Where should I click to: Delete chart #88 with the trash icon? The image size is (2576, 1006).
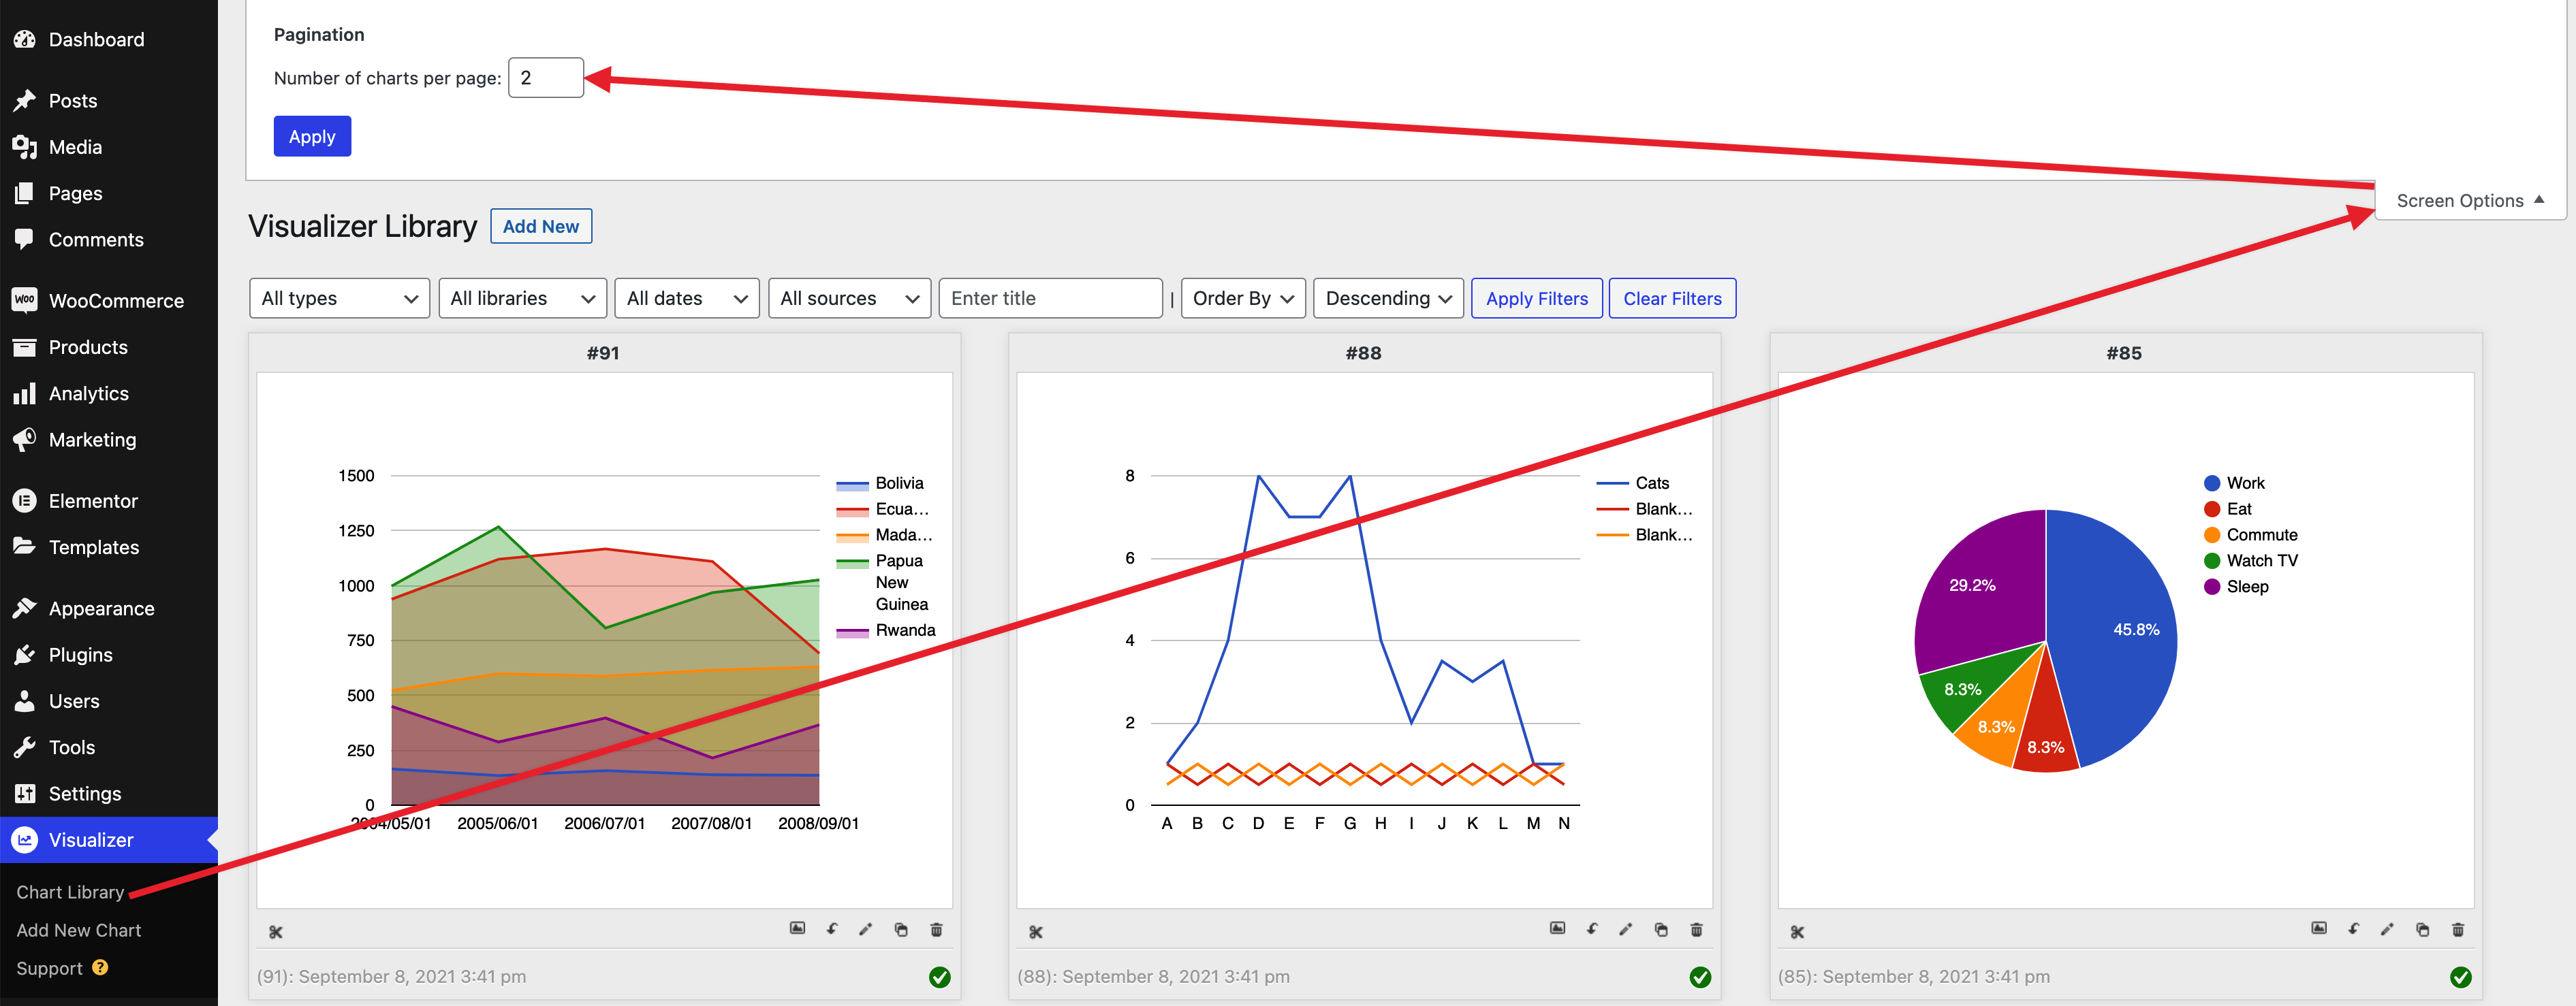[x=1696, y=929]
